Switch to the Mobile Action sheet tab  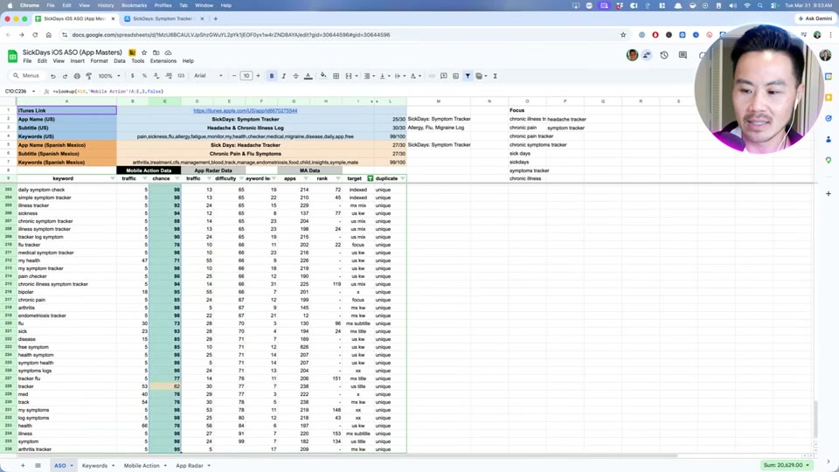pyautogui.click(x=145, y=466)
